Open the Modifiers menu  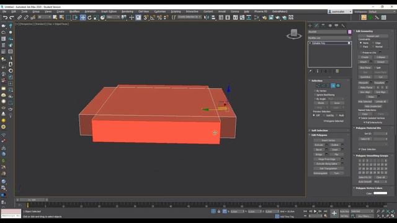point(74,12)
